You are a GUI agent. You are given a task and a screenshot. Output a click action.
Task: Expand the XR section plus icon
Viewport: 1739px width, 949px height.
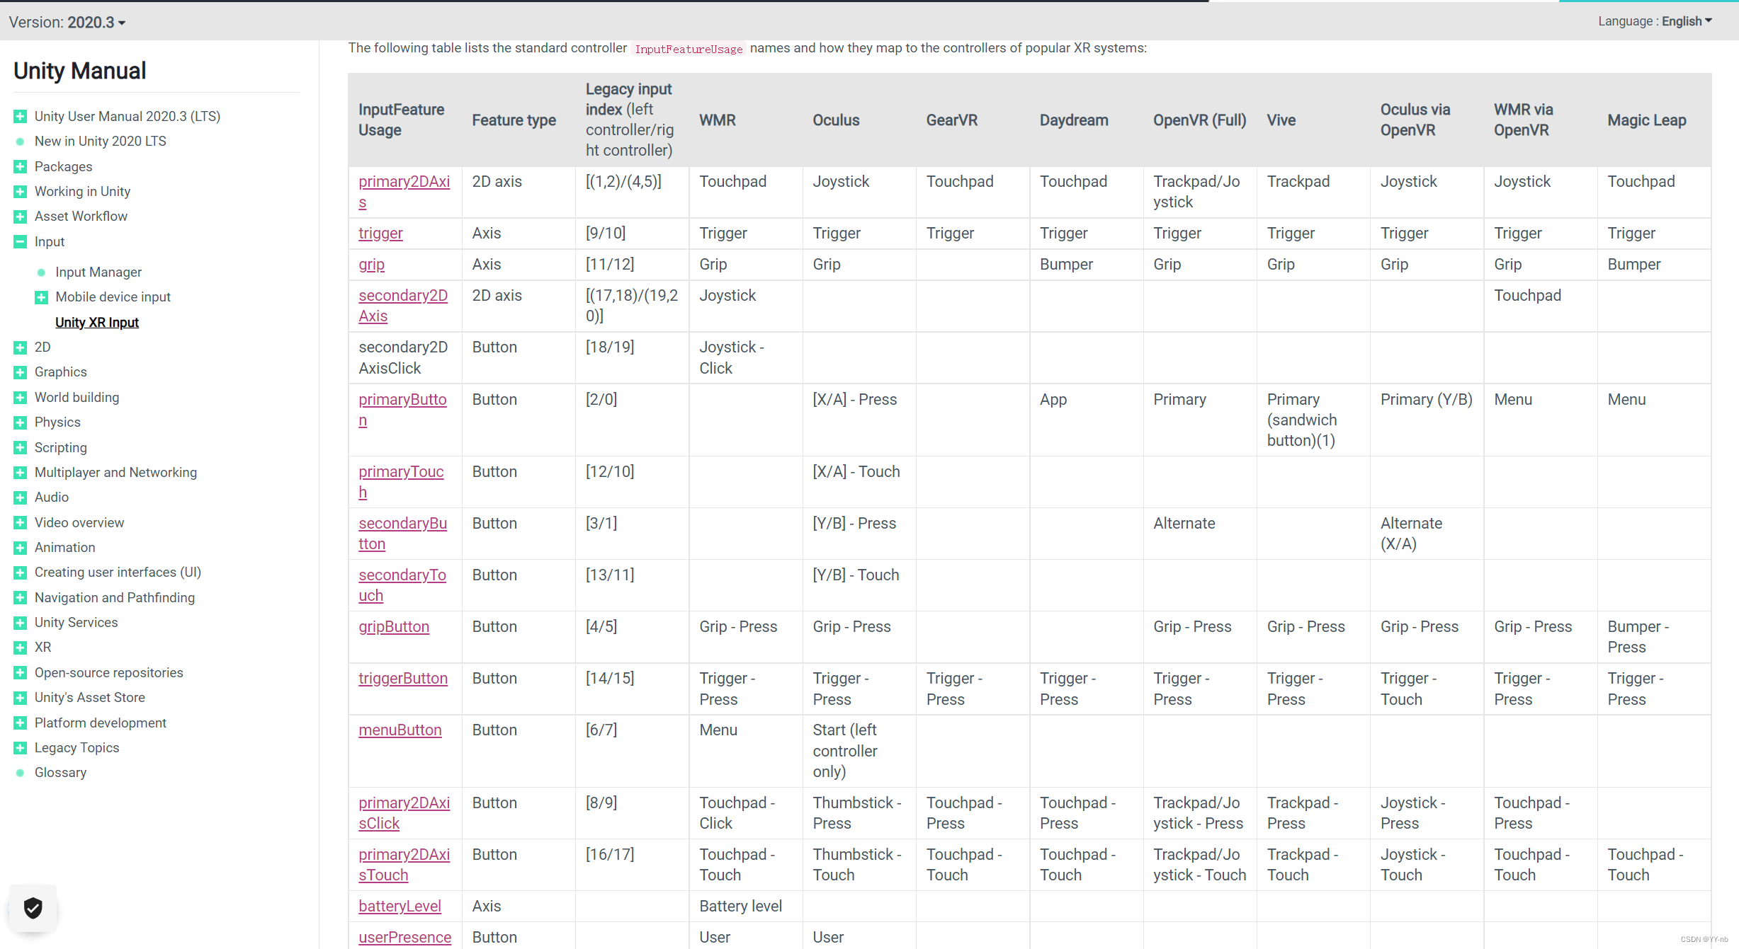point(21,648)
